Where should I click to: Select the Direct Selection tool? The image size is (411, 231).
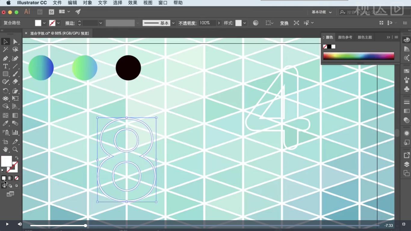click(15, 42)
